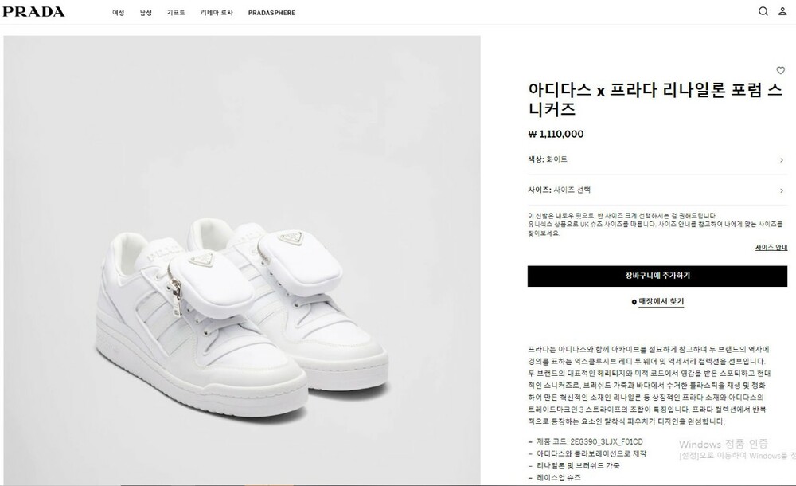Screen dimensions: 796x486
Task: Click the 장바구니에 추가하기 button
Action: point(657,276)
